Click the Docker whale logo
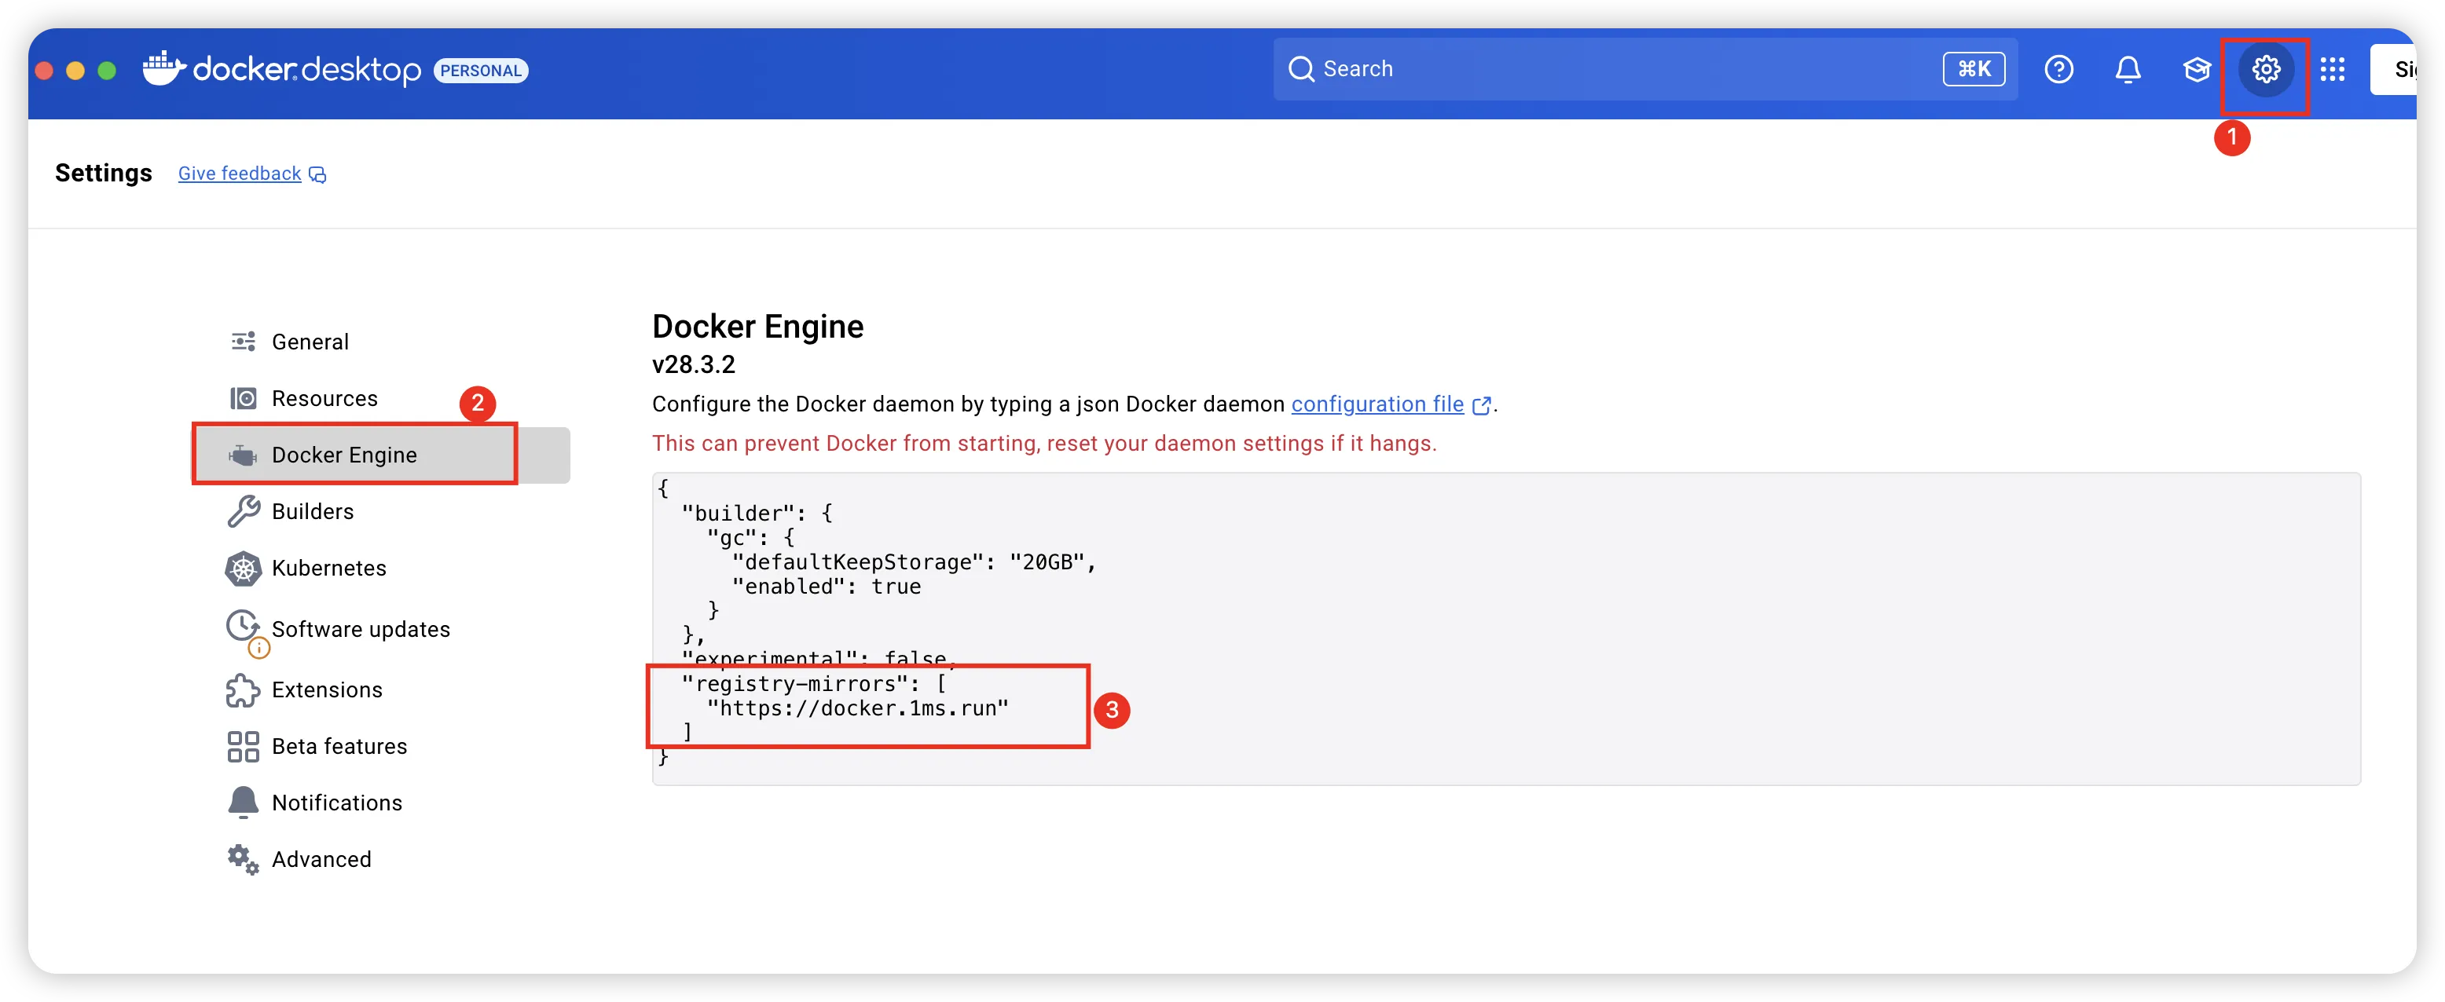This screenshot has width=2445, height=1002. [163, 68]
